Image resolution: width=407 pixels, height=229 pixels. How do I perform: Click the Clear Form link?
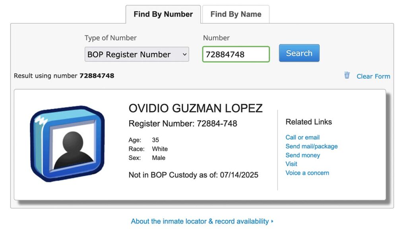(x=373, y=76)
